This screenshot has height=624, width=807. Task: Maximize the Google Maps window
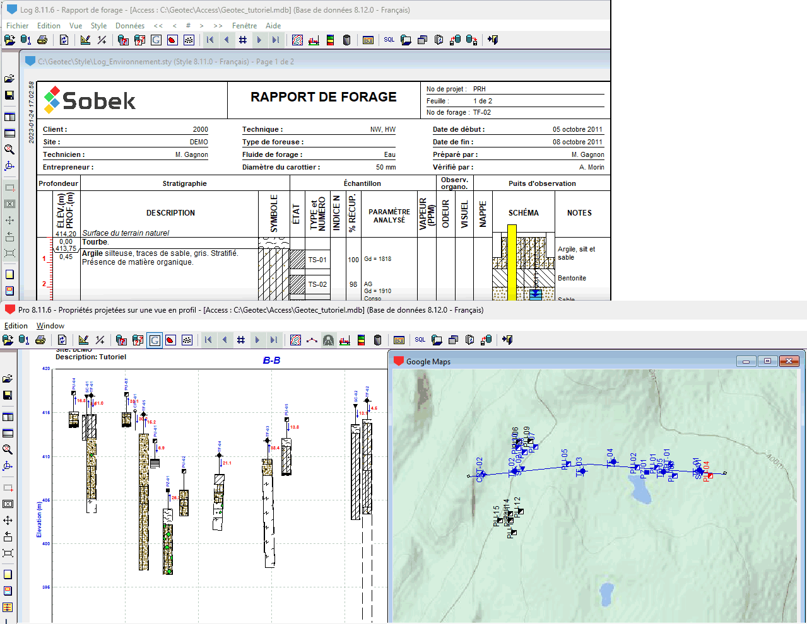point(767,361)
